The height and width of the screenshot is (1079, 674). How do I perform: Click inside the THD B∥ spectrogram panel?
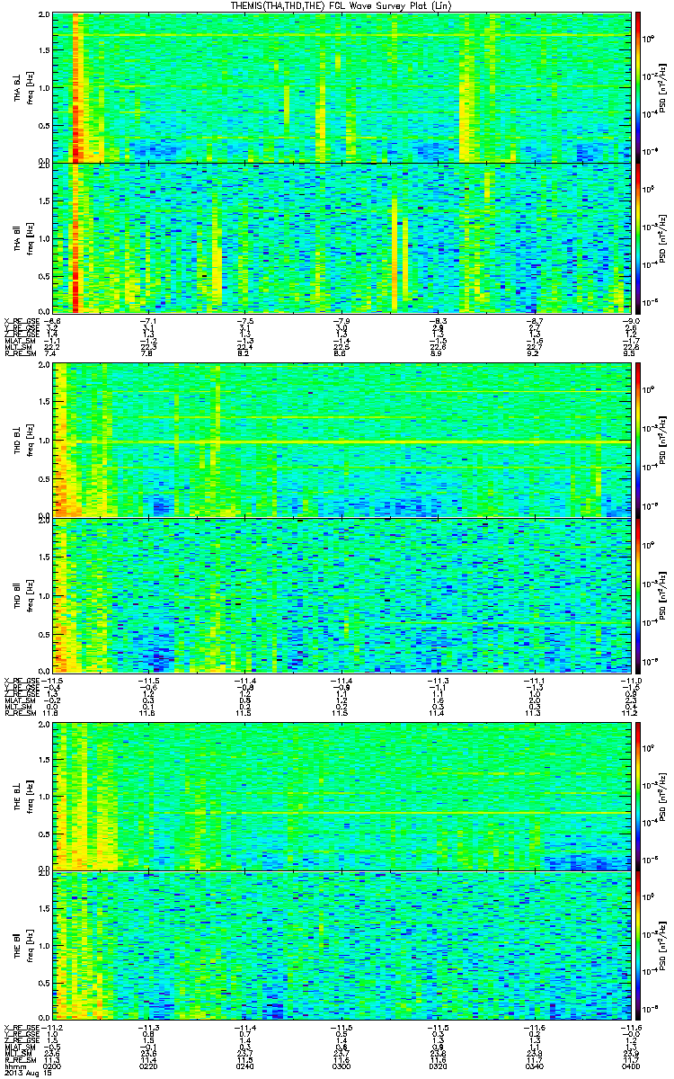(341, 594)
